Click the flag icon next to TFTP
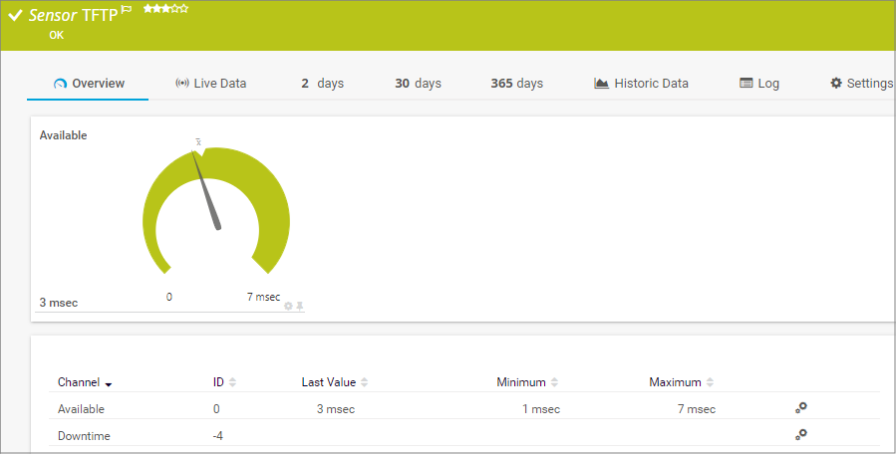This screenshot has height=454, width=896. pyautogui.click(x=127, y=10)
